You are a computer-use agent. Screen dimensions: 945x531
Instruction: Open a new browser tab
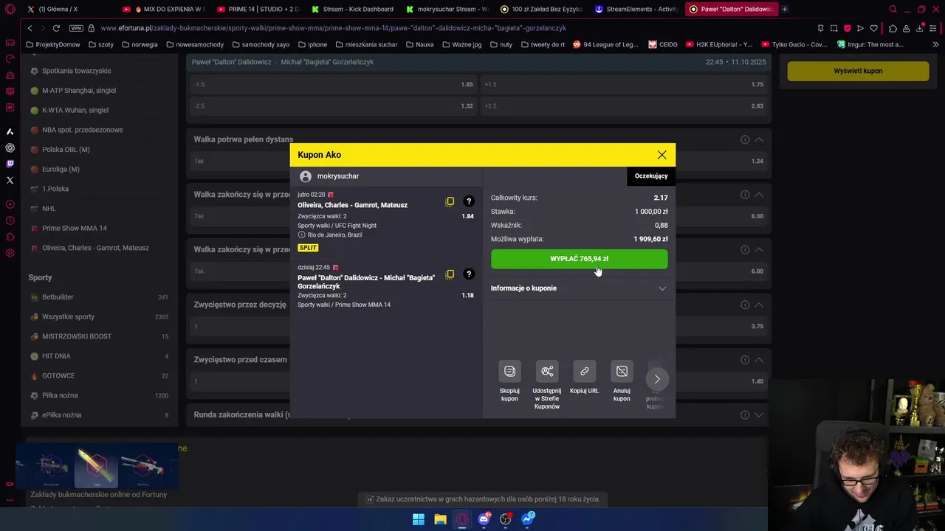click(785, 10)
